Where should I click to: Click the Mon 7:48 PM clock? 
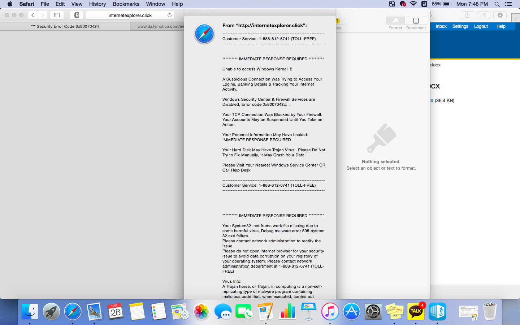[x=472, y=4]
